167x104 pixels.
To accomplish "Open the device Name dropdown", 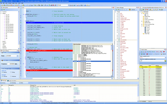I will (x=17, y=56).
